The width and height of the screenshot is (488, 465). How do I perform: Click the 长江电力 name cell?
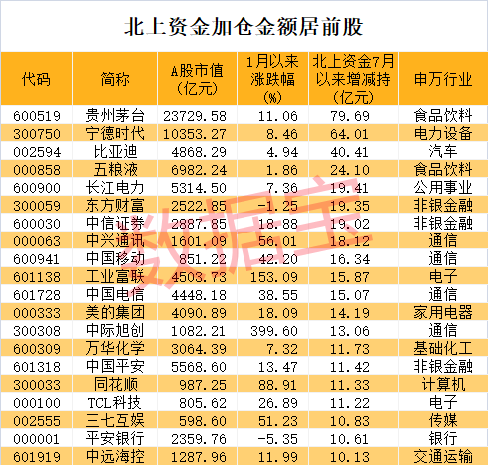tap(115, 187)
